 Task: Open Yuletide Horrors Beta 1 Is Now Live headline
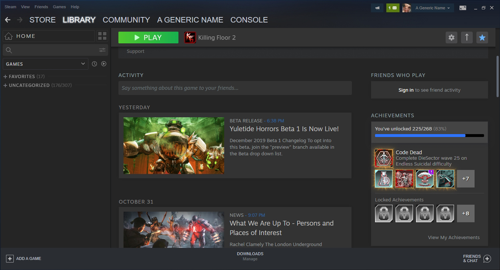coord(284,129)
